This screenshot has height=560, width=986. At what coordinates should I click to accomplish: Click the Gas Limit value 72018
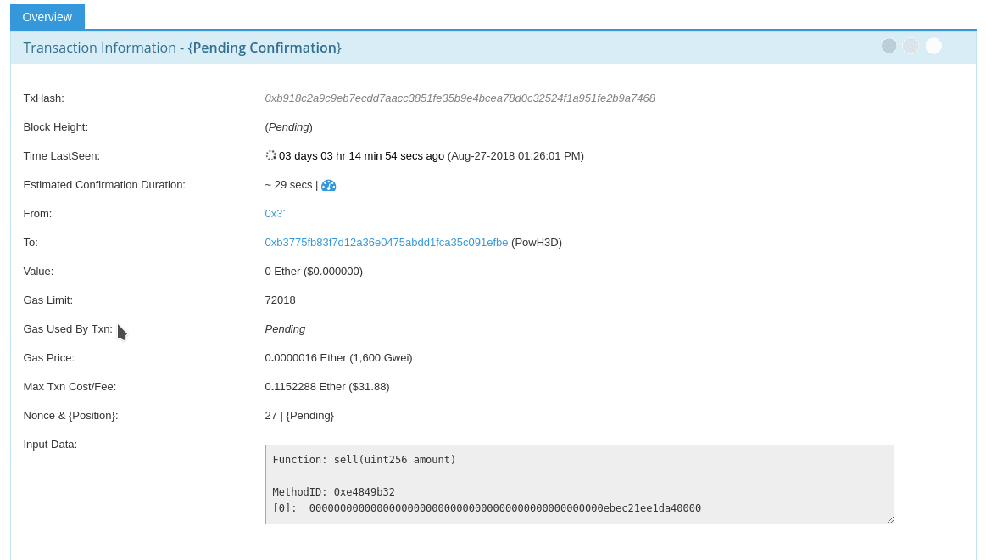pos(280,300)
